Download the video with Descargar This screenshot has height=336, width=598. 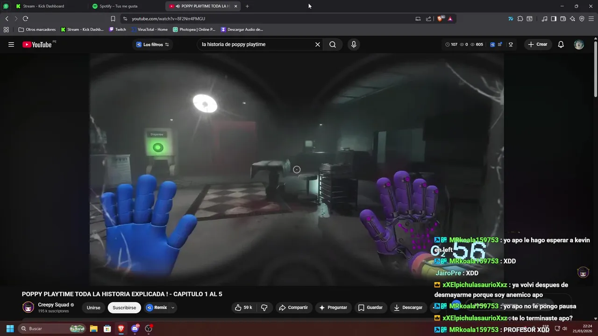click(408, 308)
